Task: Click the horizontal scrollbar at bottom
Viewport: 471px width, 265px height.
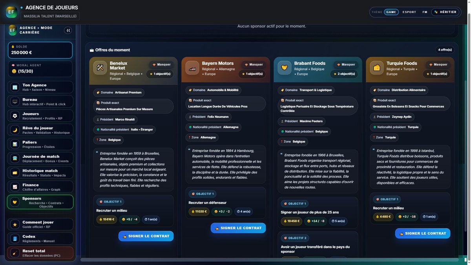Action: coord(269,260)
